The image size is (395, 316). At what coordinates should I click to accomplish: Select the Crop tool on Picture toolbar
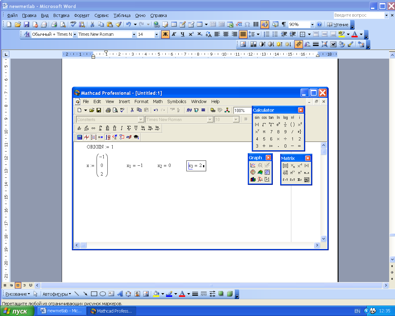[298, 44]
